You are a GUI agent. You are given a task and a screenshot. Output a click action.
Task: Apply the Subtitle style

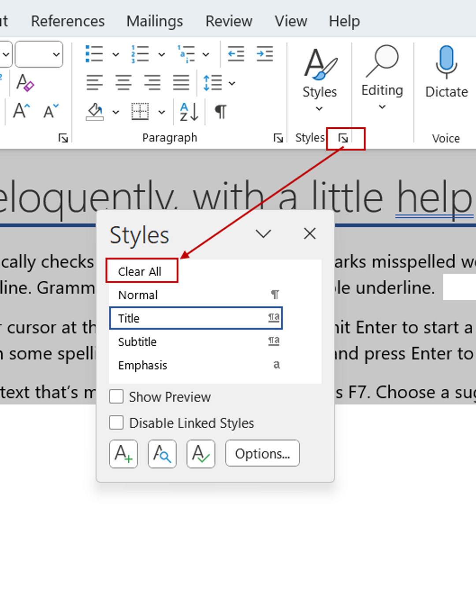[137, 342]
